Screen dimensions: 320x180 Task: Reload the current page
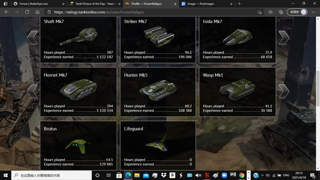[x=27, y=12]
